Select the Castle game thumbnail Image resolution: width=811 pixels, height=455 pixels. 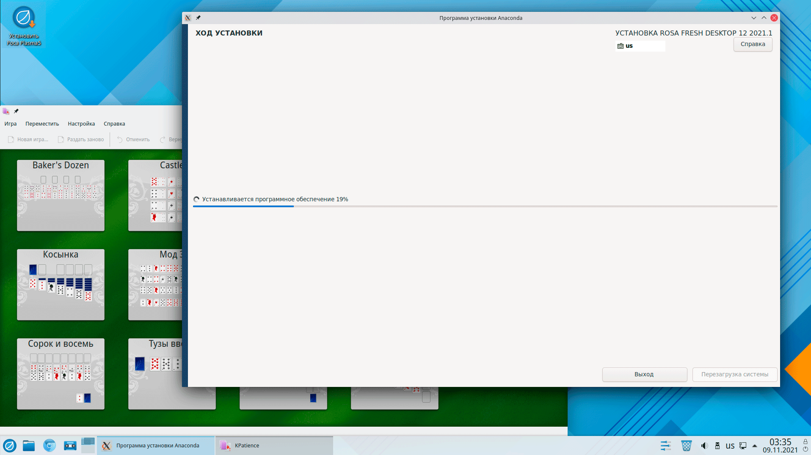(155, 195)
